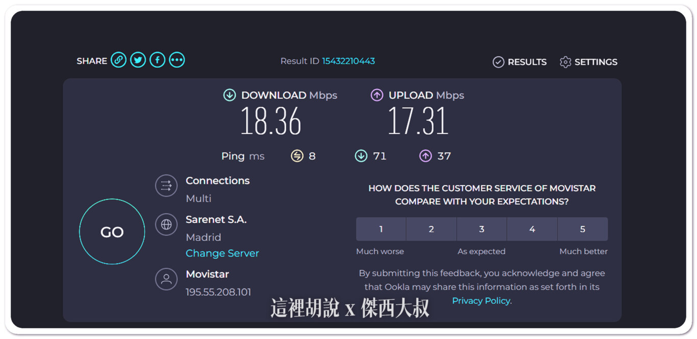Rate Movistar customer service 5

(583, 229)
